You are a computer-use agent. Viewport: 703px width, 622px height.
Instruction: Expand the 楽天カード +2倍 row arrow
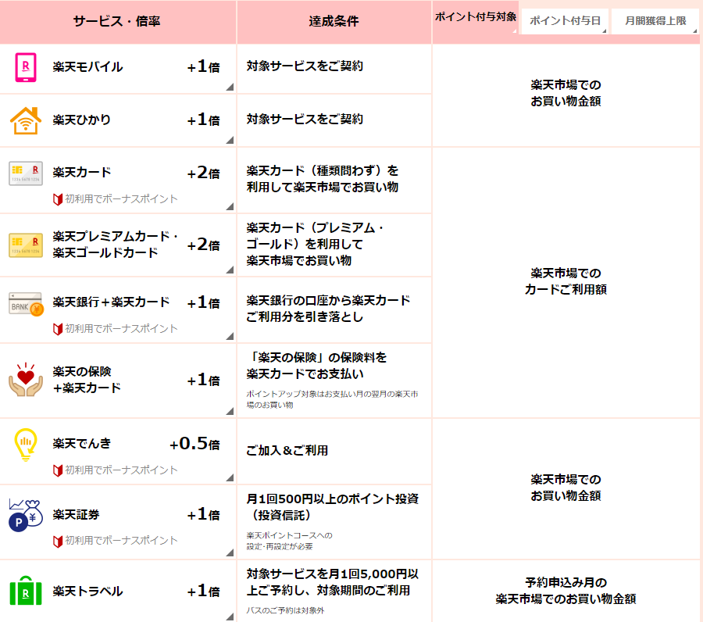[230, 206]
